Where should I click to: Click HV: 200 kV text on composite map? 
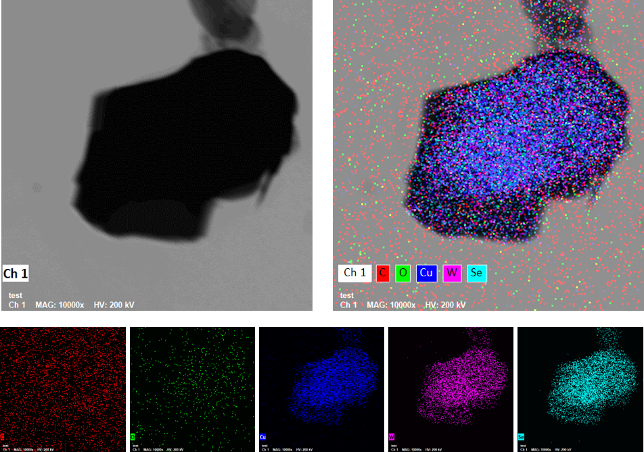point(445,305)
